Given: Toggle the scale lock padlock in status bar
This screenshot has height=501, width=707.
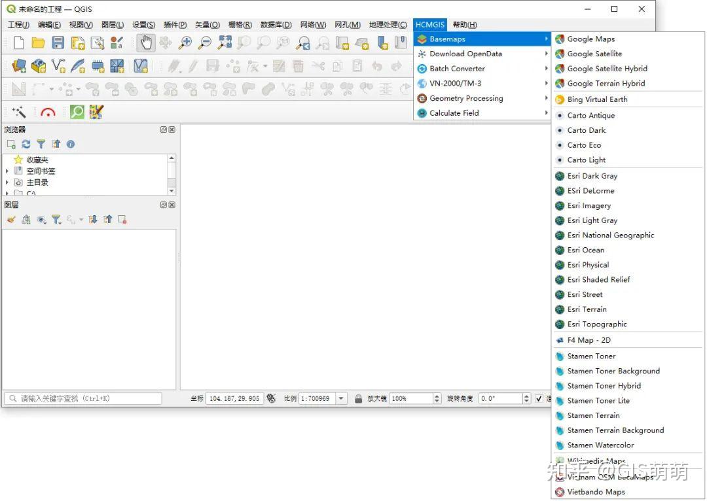Looking at the screenshot, I should 359,399.
